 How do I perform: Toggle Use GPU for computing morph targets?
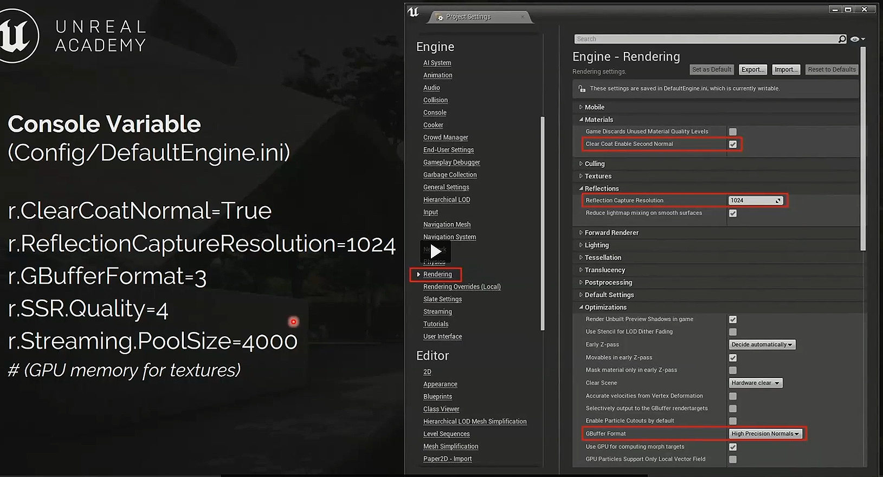tap(733, 447)
